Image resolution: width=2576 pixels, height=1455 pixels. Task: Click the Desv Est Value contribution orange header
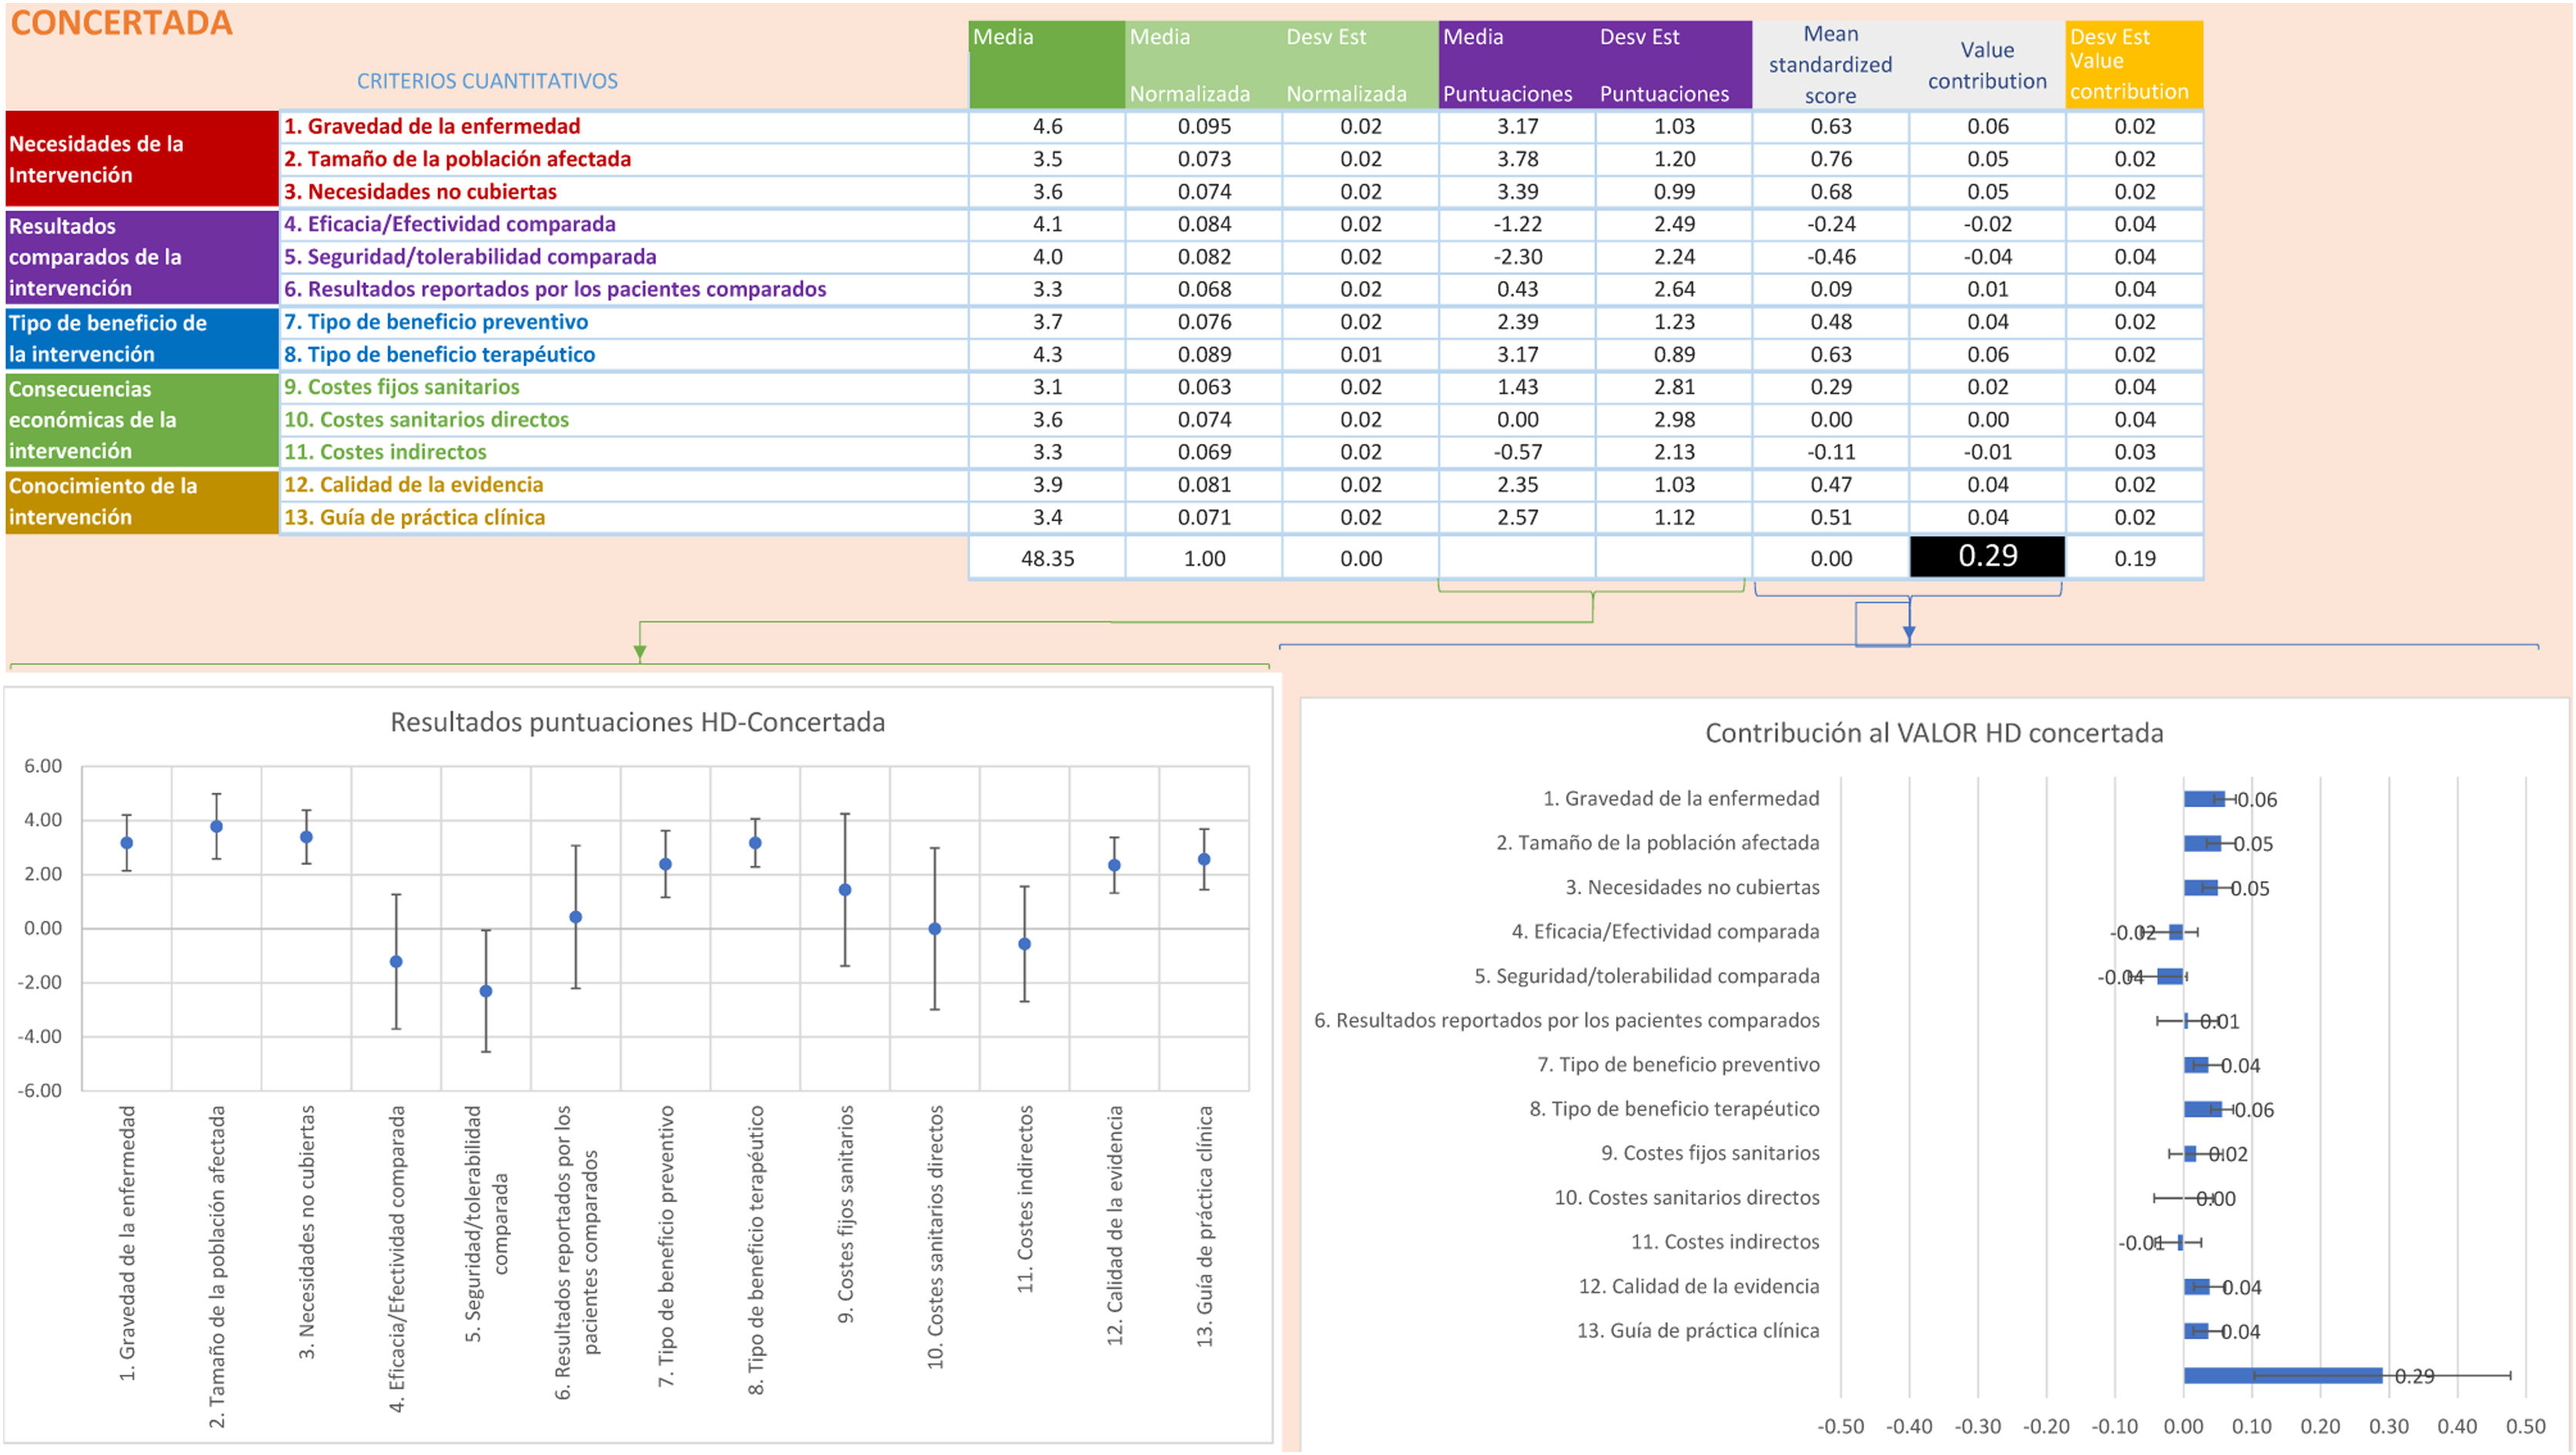[x=2133, y=64]
